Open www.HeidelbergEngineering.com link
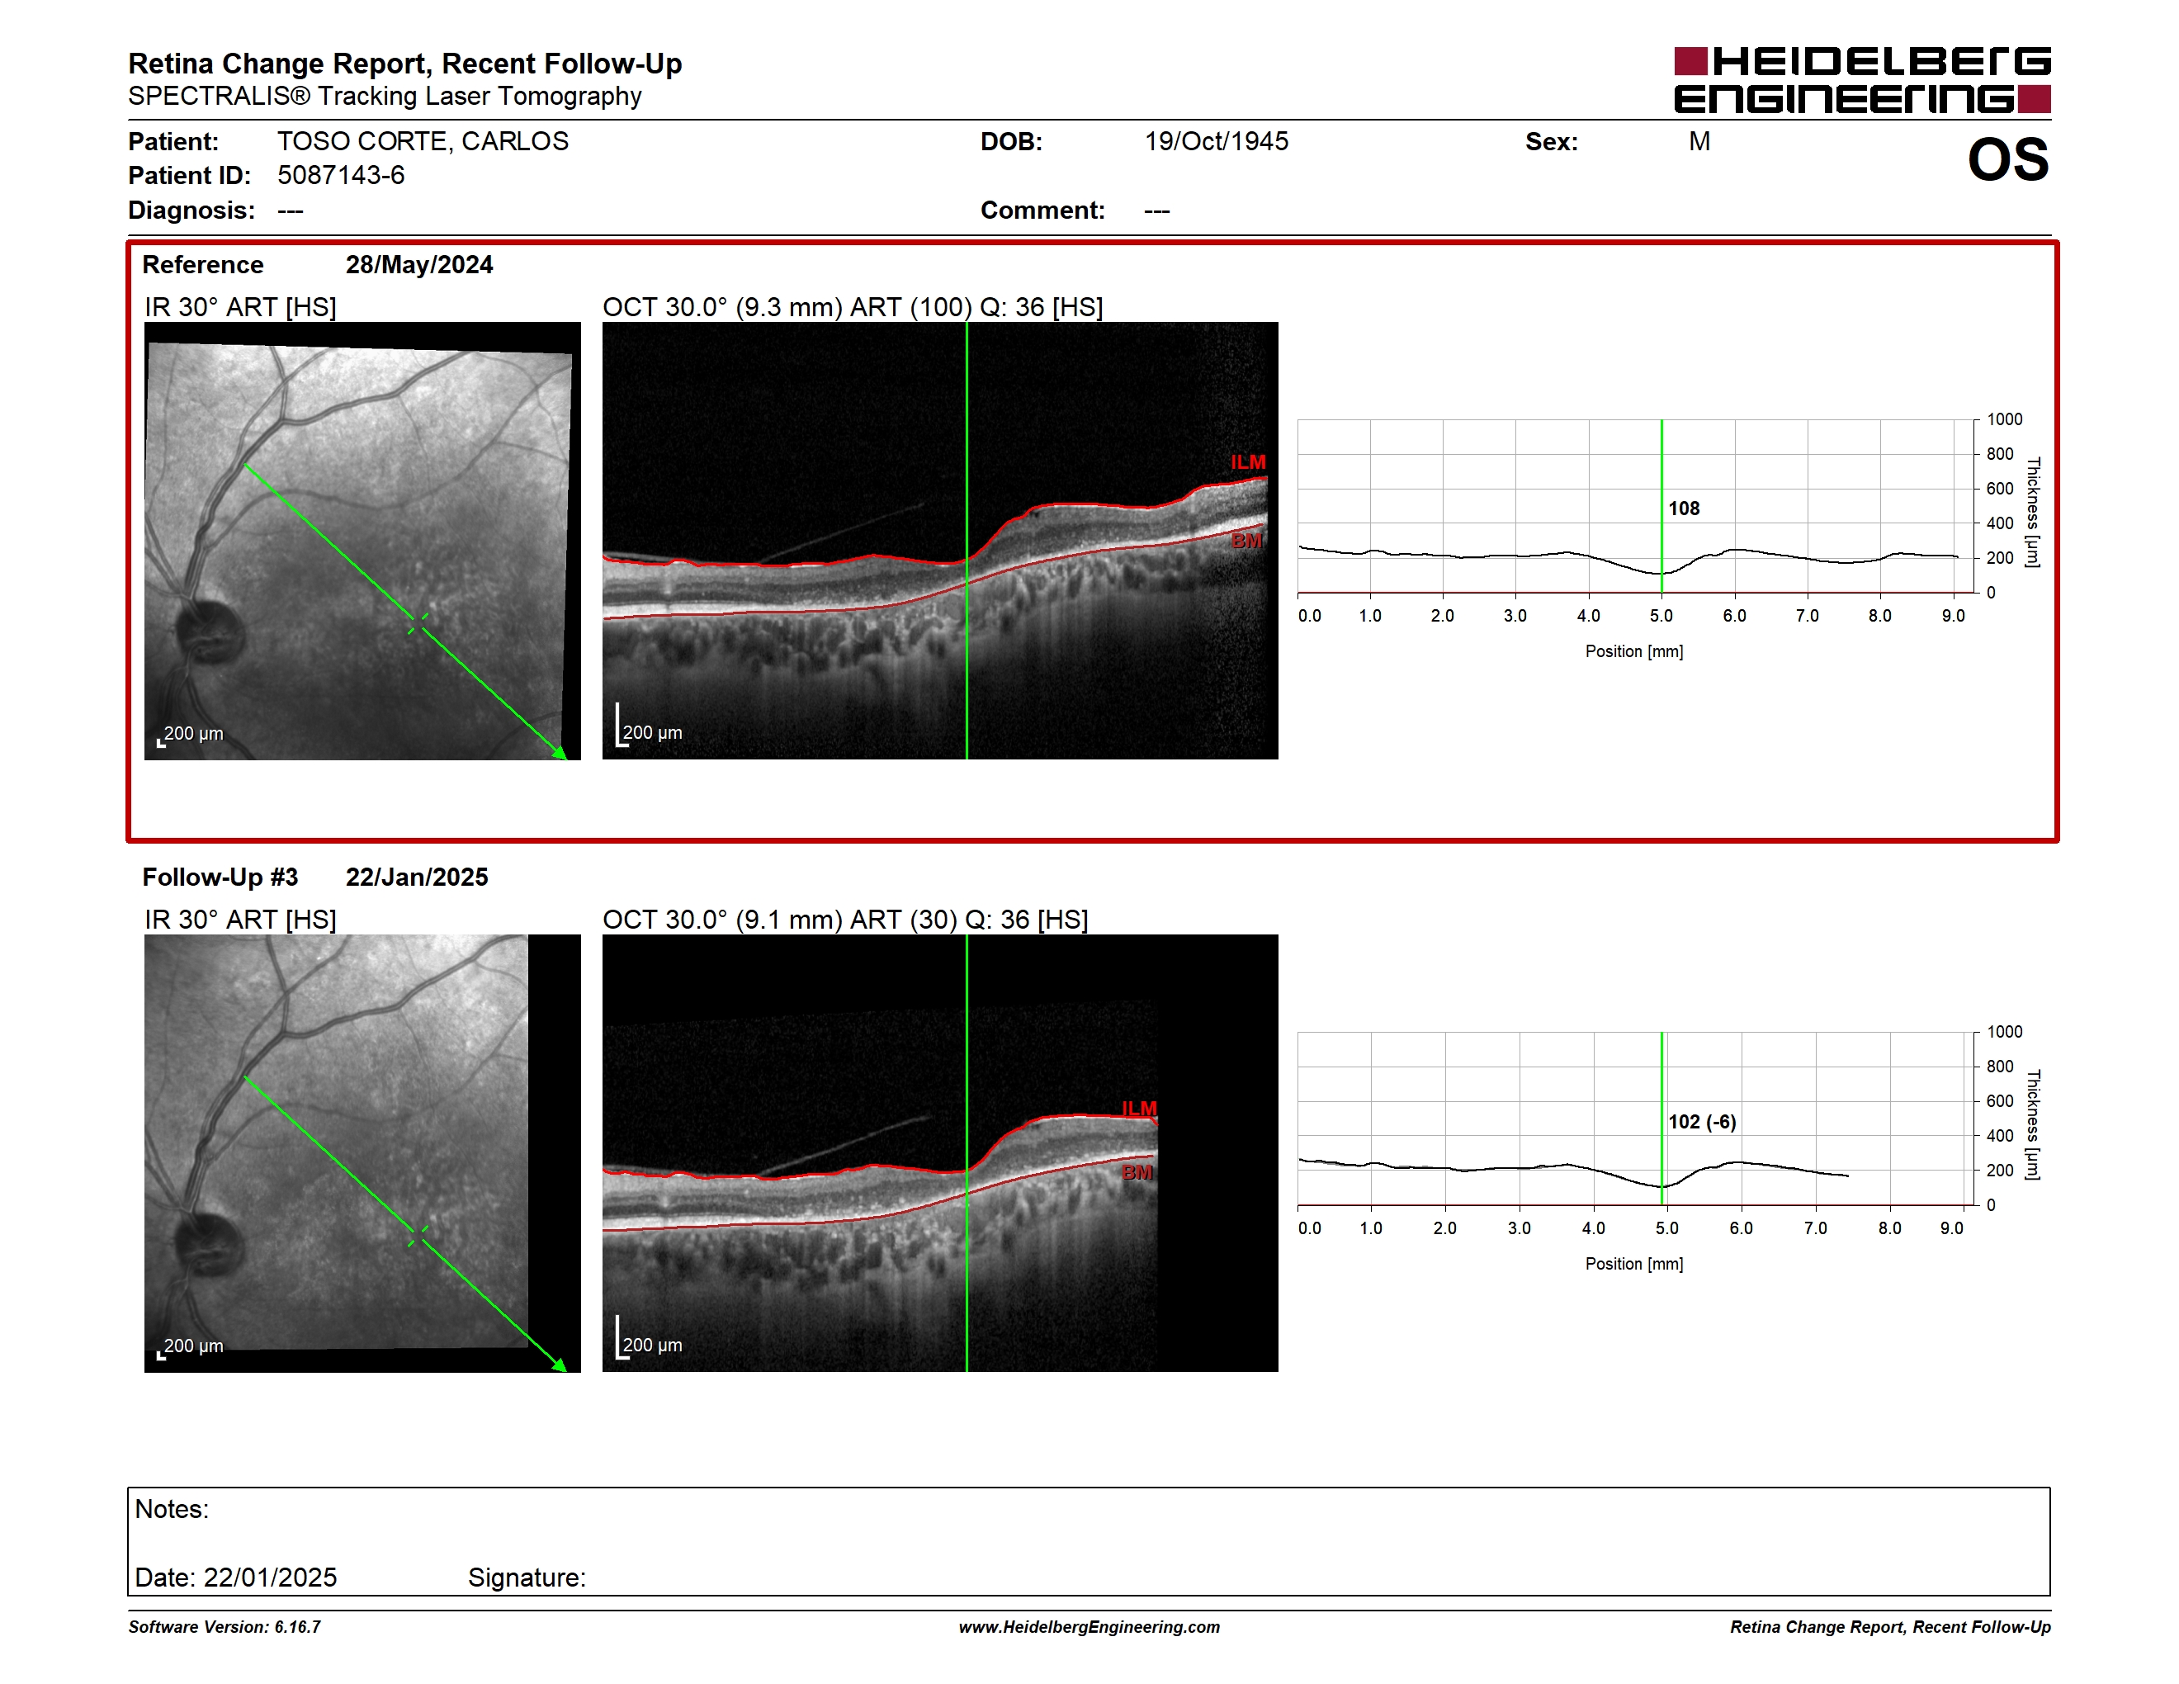 click(x=1089, y=1627)
